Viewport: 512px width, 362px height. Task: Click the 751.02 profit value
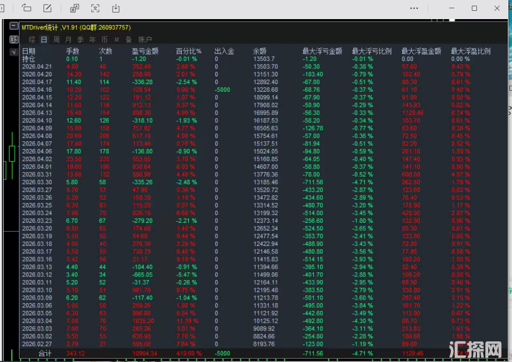pyautogui.click(x=141, y=128)
